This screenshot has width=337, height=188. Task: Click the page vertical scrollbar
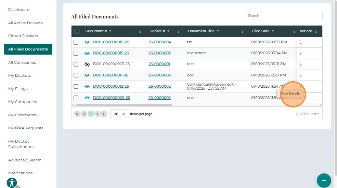click(x=336, y=88)
